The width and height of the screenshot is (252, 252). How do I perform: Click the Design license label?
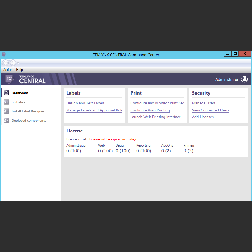[x=121, y=145]
